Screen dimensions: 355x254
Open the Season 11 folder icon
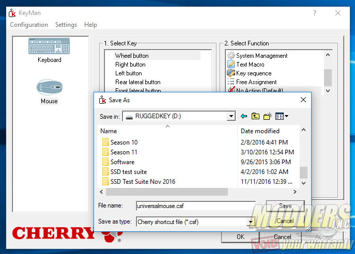pyautogui.click(x=105, y=152)
